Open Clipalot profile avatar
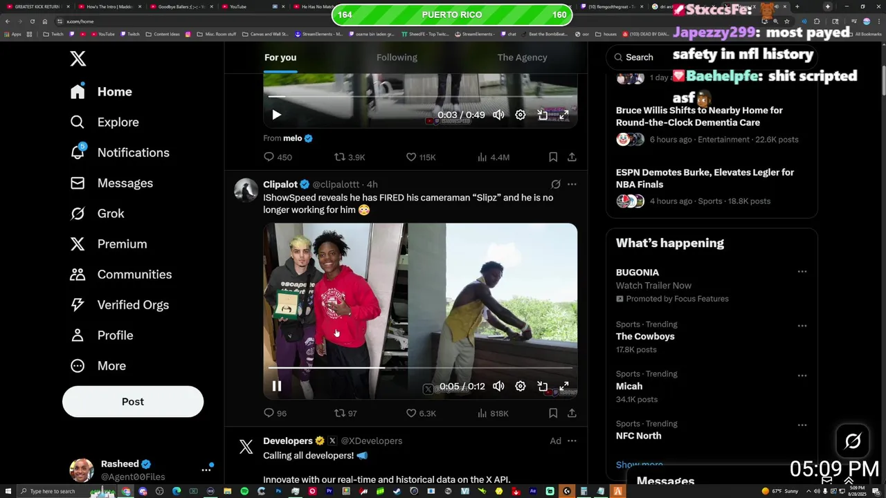This screenshot has width=886, height=498. (246, 190)
